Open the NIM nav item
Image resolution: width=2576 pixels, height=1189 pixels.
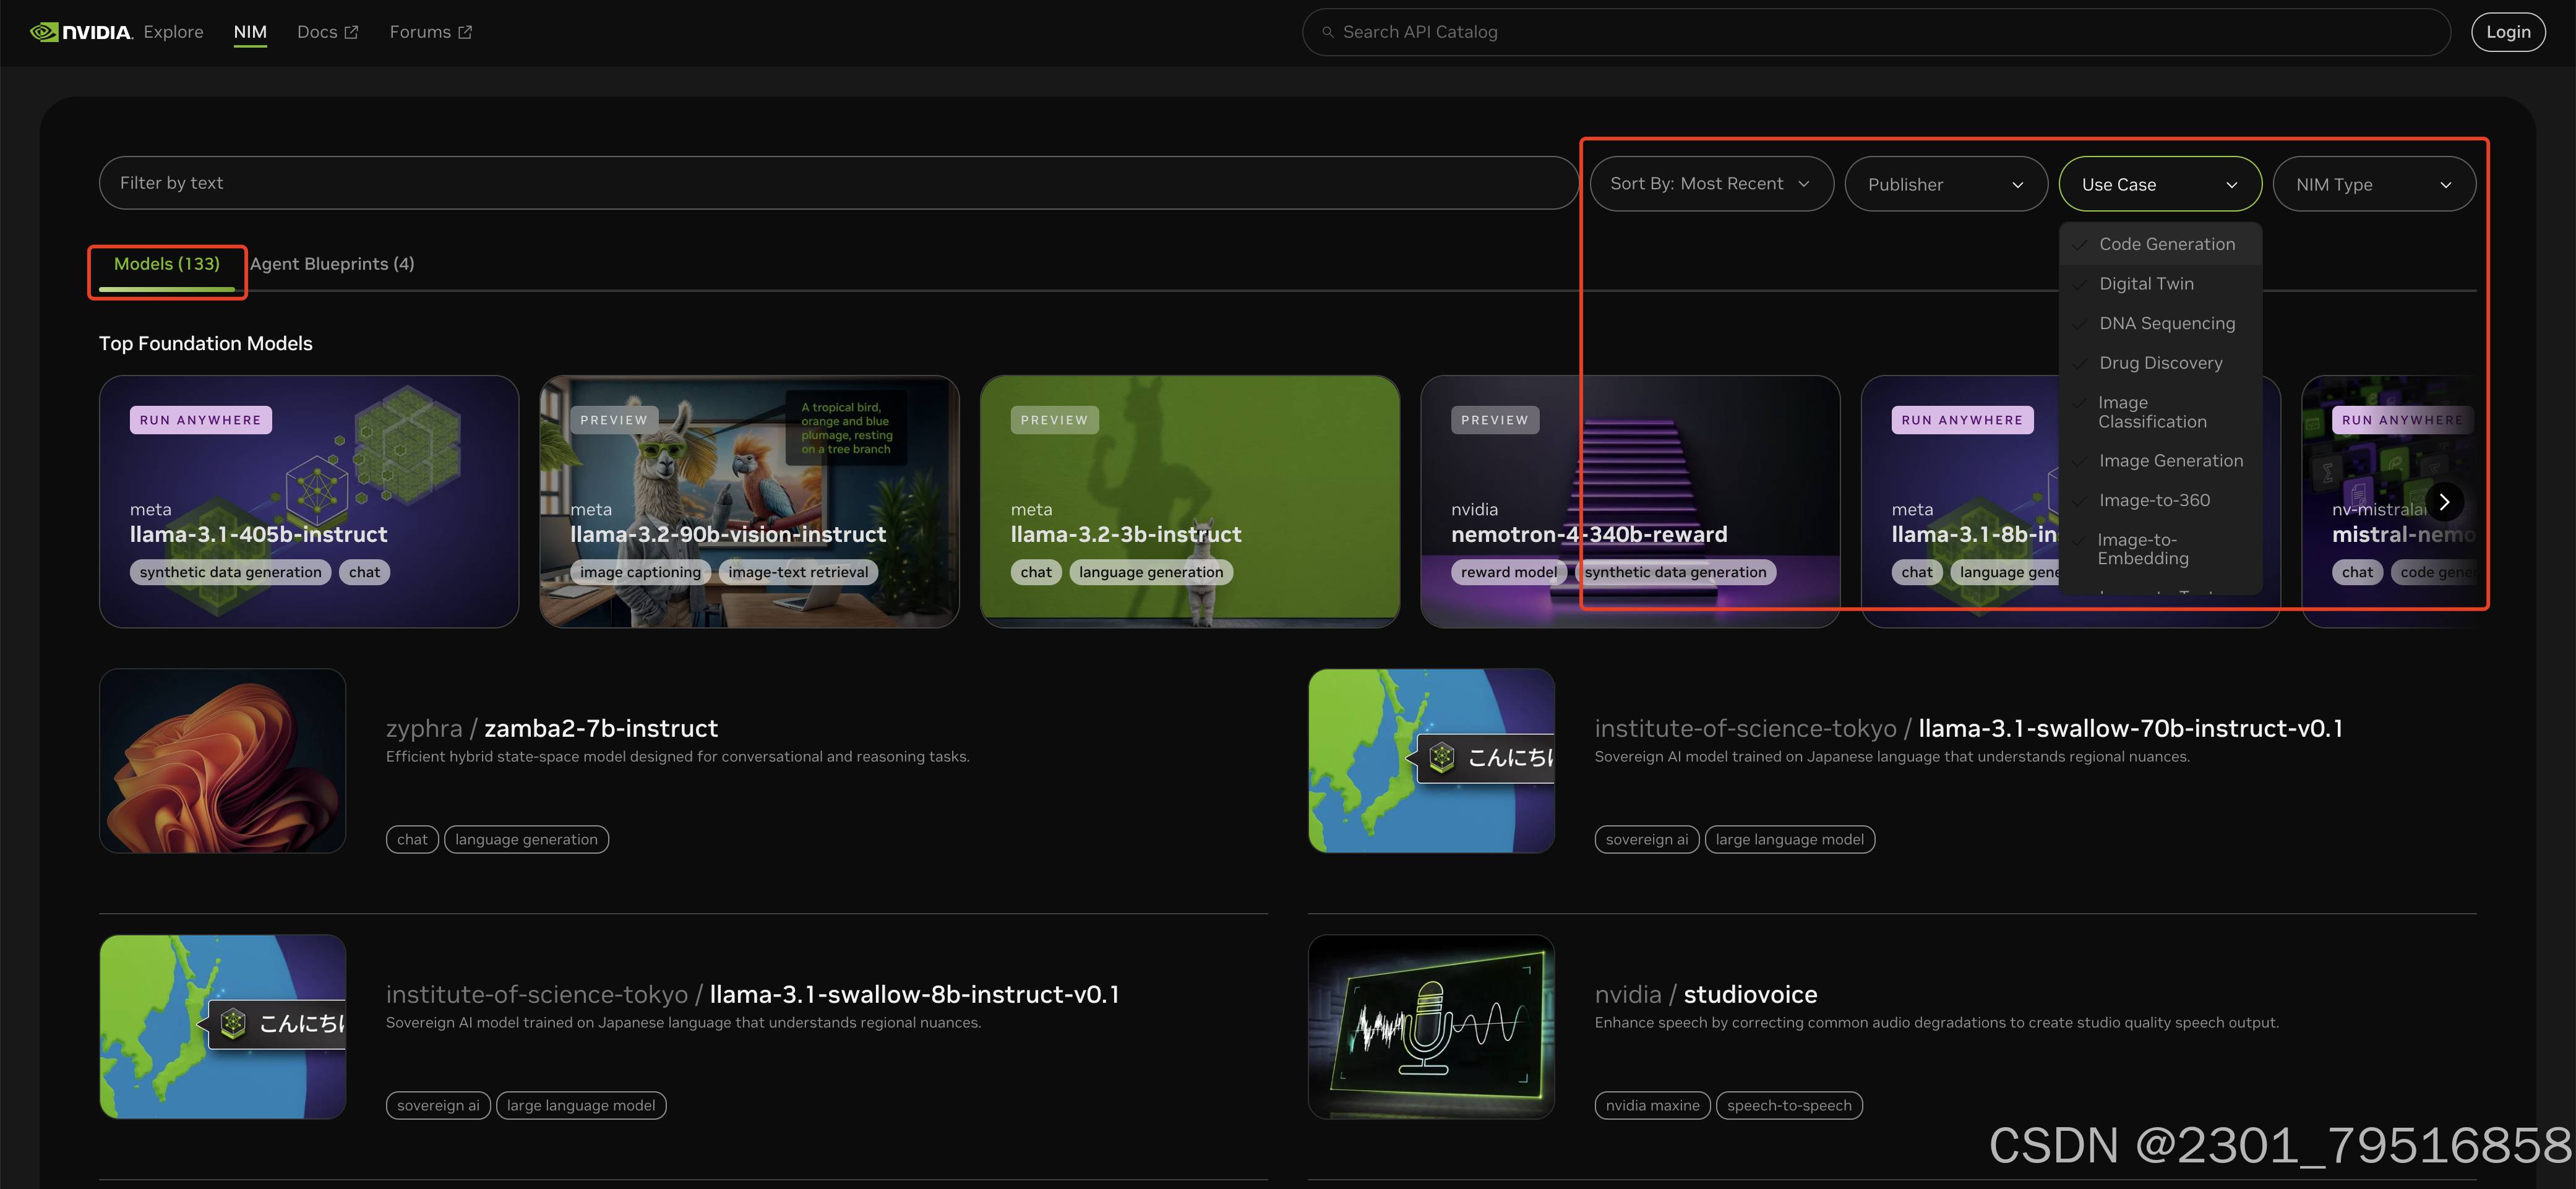pos(250,32)
